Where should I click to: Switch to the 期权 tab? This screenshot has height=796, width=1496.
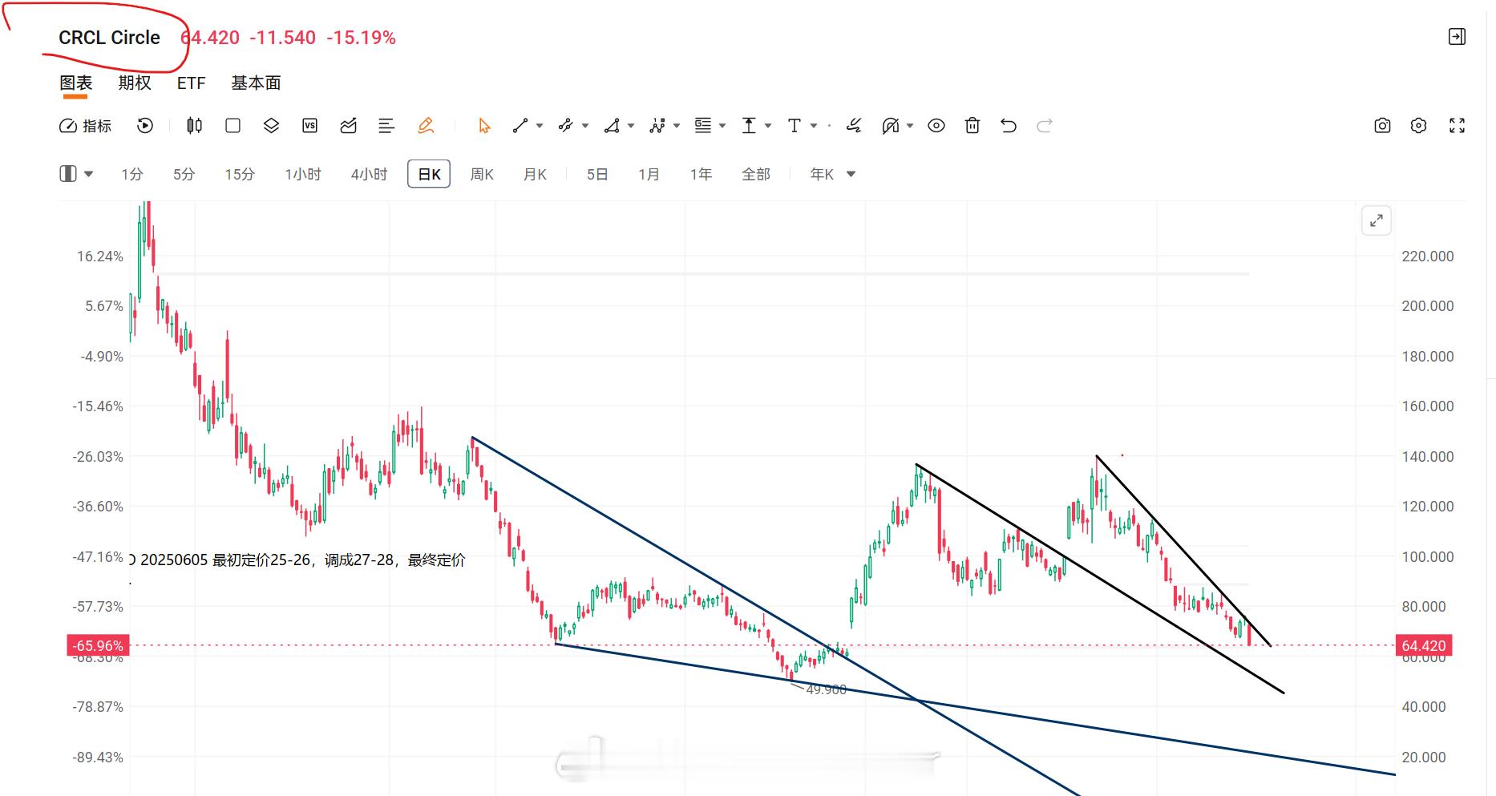(135, 83)
